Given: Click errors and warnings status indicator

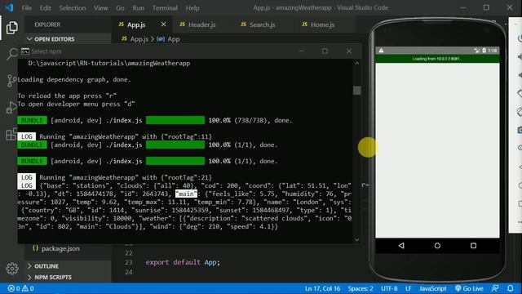Looking at the screenshot, I should (21, 288).
